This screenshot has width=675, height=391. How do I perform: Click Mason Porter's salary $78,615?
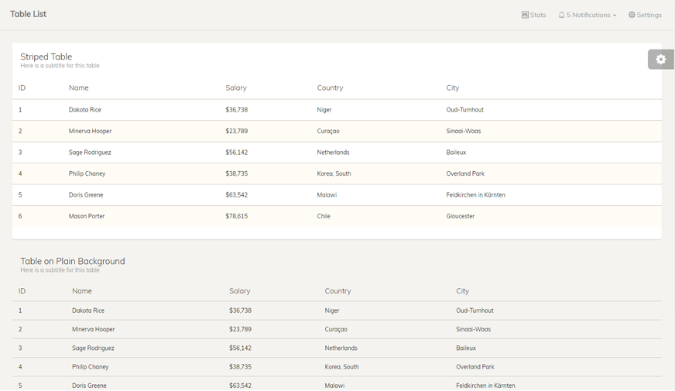[237, 216]
